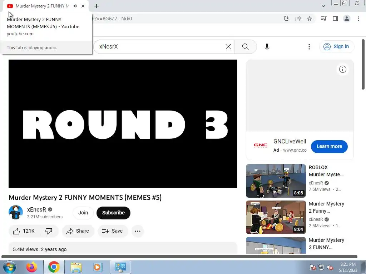Launch Firefox from the taskbar
The height and width of the screenshot is (274, 366).
click(31, 267)
